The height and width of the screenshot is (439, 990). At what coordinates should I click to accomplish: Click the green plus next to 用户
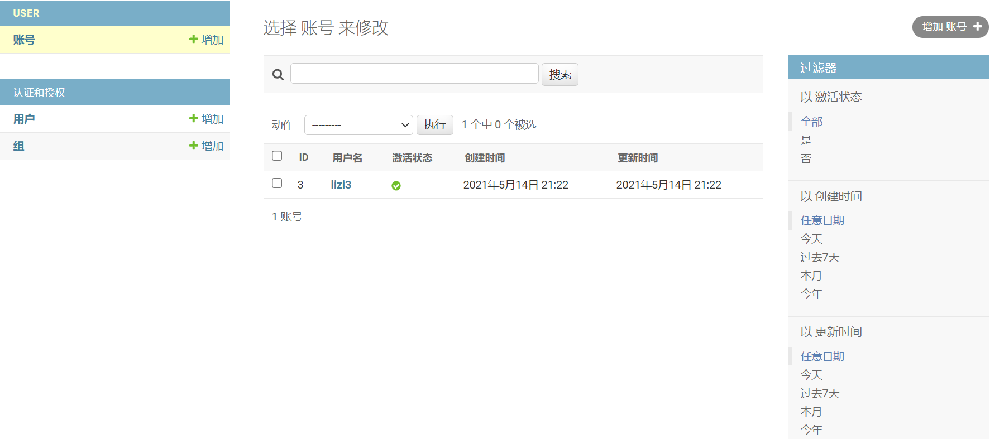(194, 118)
